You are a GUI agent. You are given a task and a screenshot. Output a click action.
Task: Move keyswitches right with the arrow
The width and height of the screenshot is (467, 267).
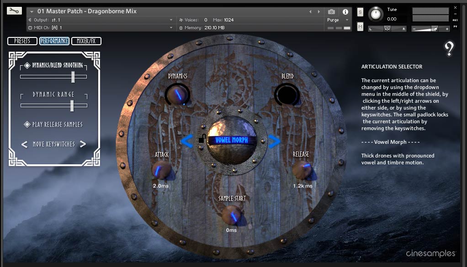click(x=83, y=144)
